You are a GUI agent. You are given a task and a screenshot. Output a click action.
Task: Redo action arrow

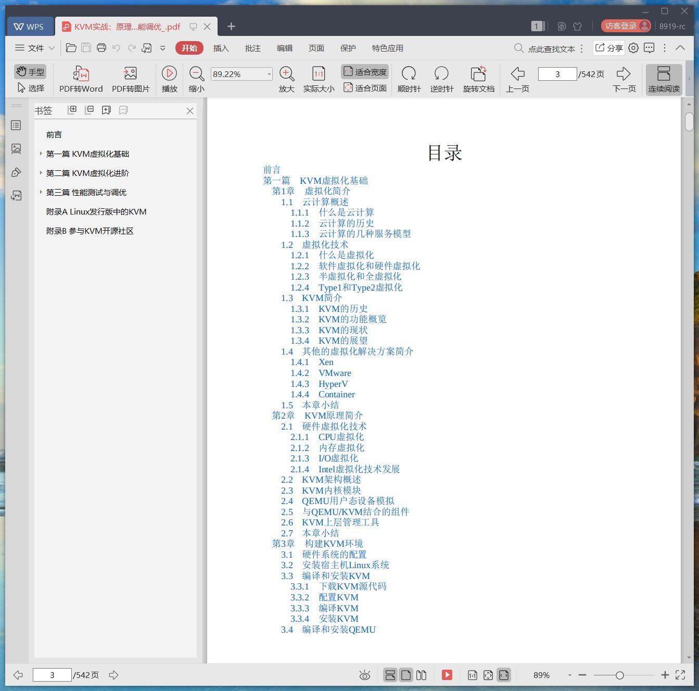tap(132, 48)
